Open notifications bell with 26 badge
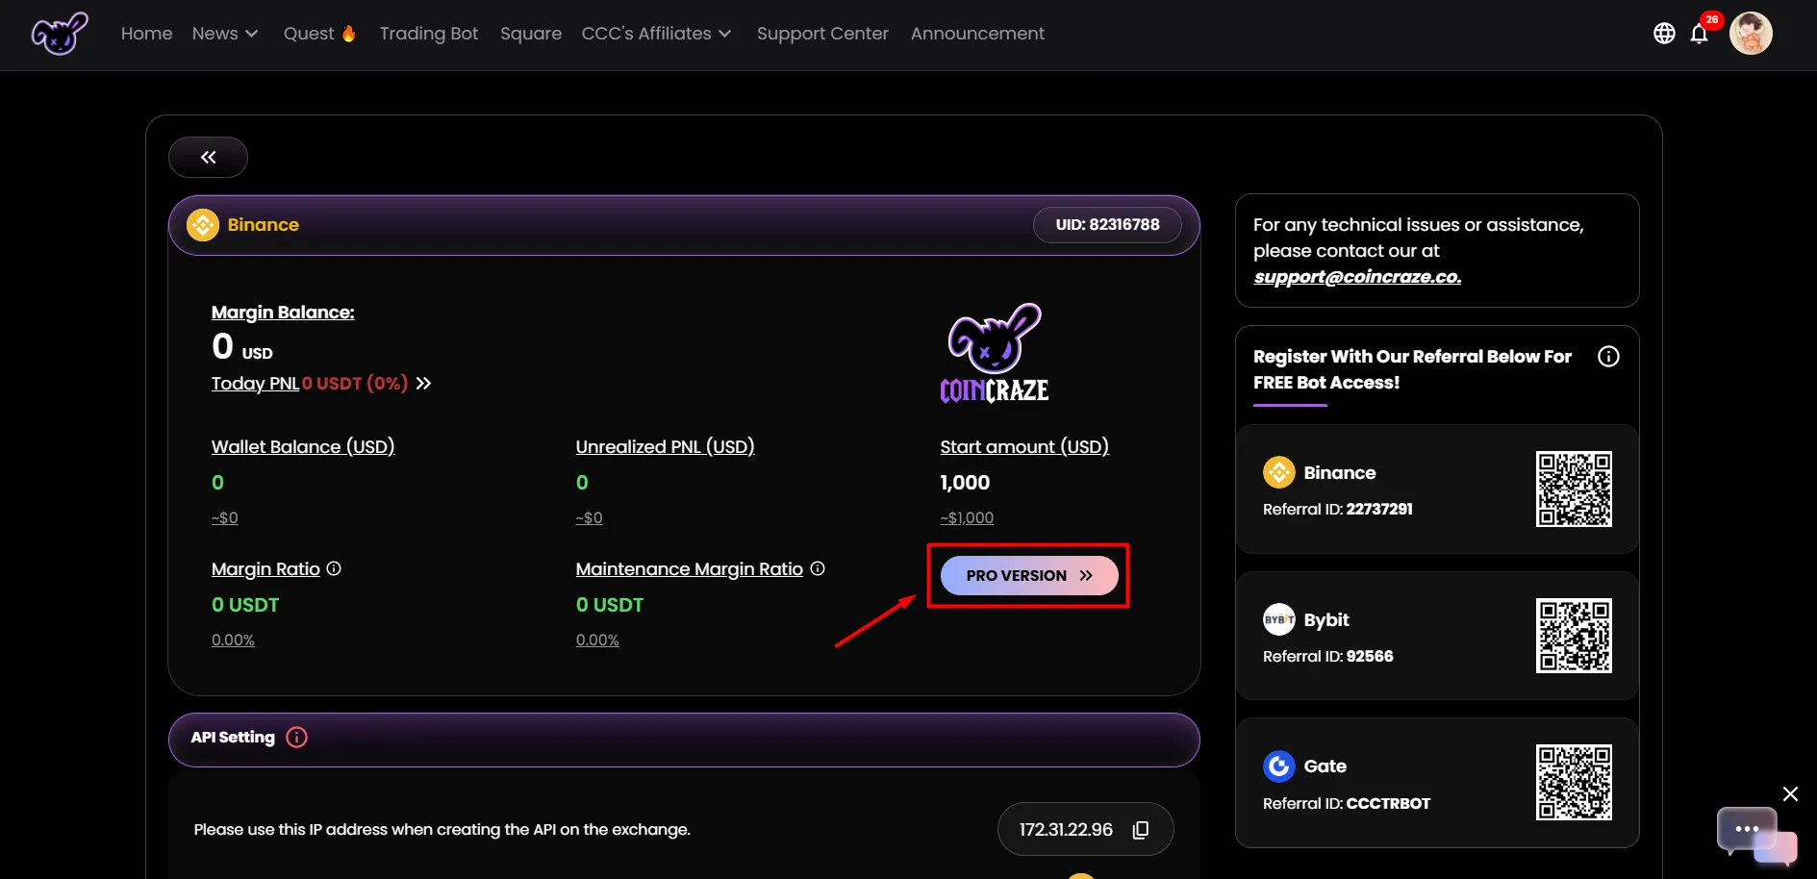The width and height of the screenshot is (1817, 879). click(1700, 34)
